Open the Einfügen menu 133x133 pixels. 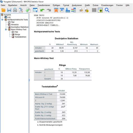tap(56, 5)
